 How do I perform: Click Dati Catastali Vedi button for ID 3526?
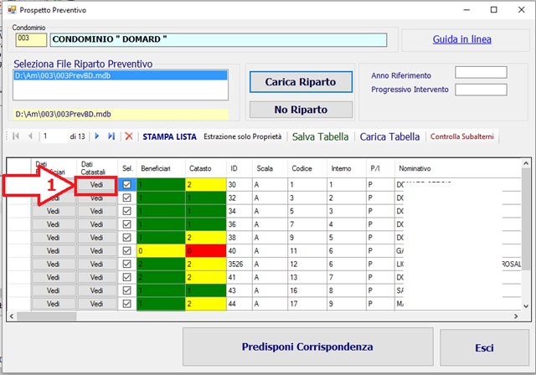(x=96, y=264)
